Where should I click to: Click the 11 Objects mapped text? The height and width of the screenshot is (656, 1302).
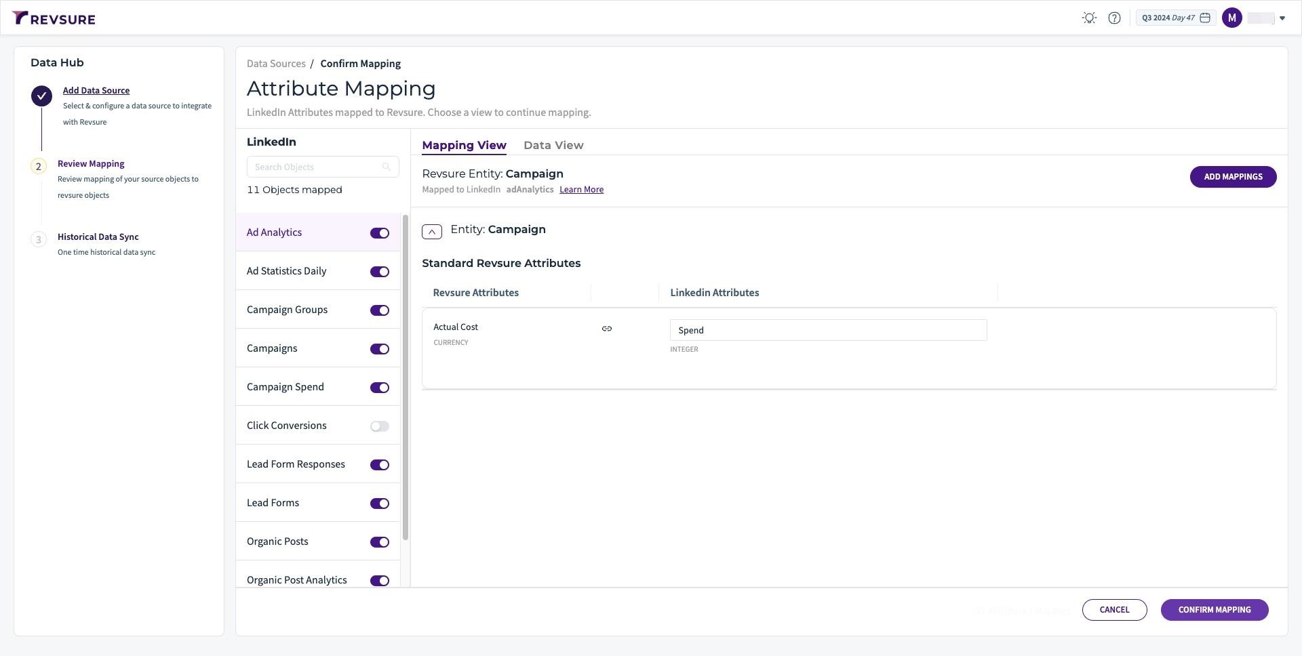[294, 190]
